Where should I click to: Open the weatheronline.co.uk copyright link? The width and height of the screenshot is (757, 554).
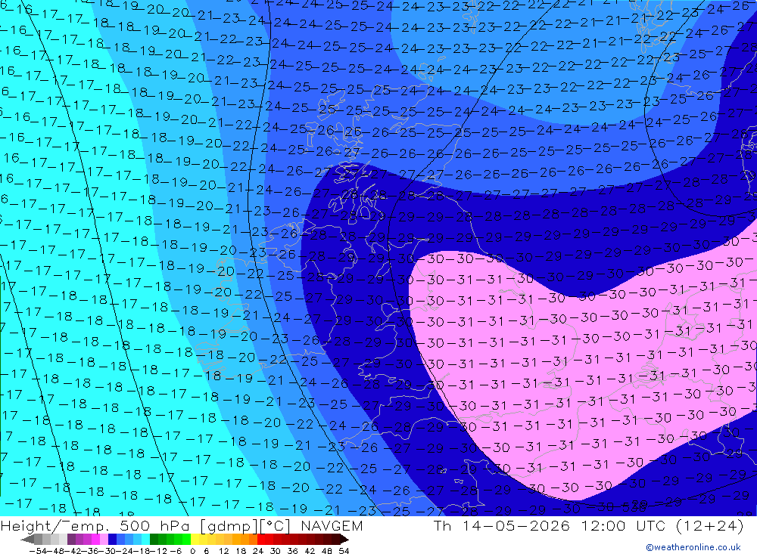[x=693, y=547]
